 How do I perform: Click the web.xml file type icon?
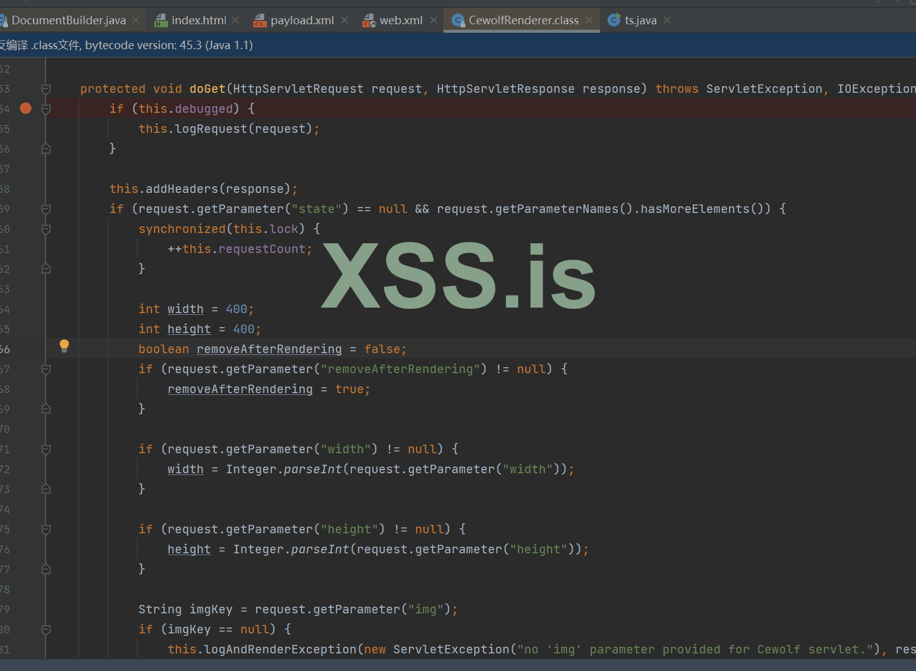(369, 21)
